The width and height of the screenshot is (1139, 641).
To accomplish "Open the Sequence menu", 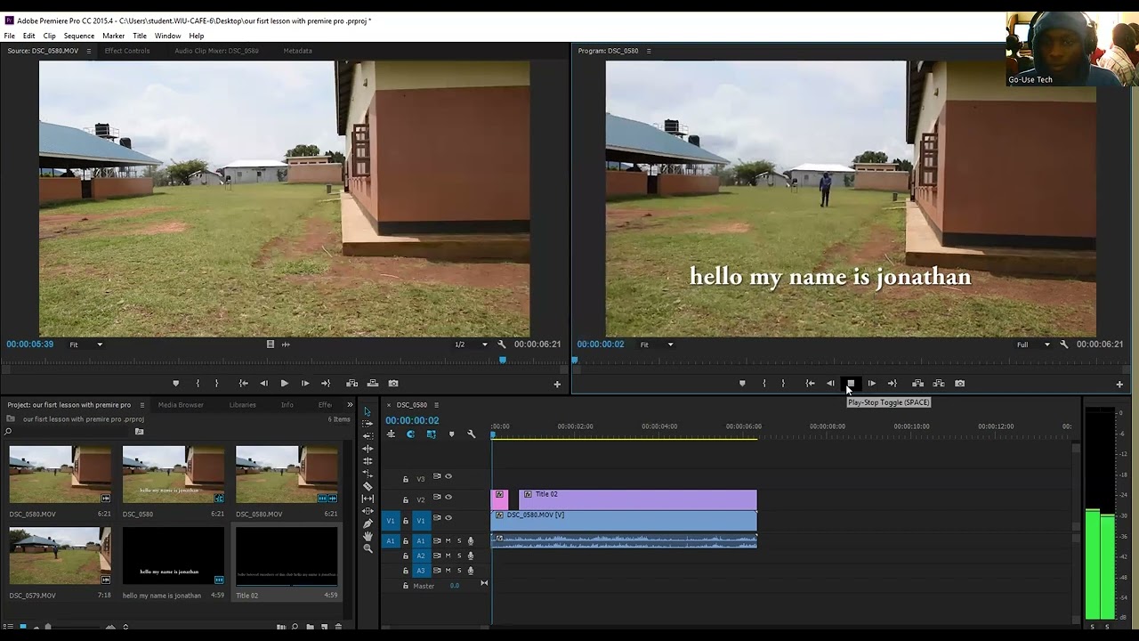I will (x=78, y=36).
